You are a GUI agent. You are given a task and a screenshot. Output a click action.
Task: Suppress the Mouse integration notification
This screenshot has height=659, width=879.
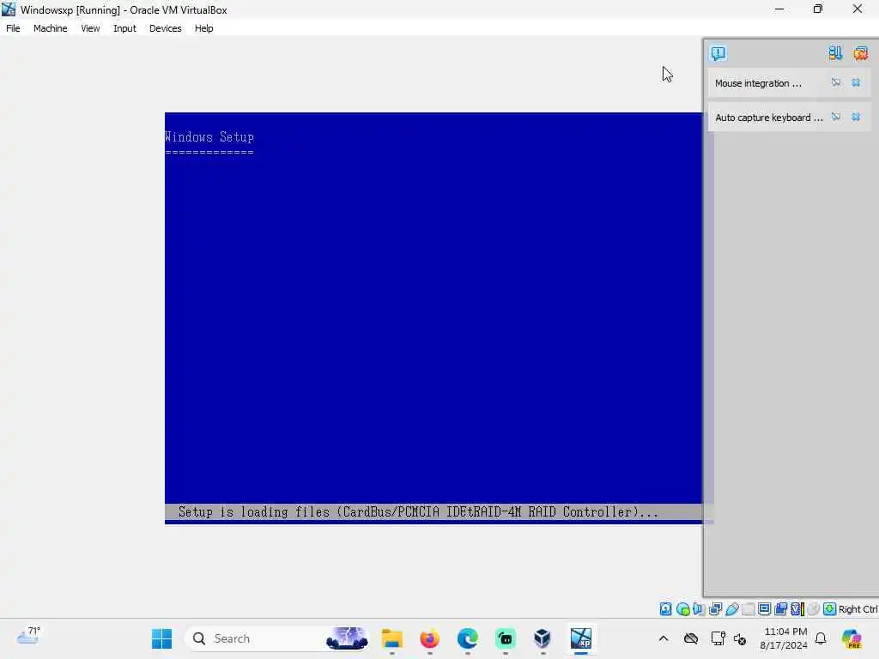pos(836,83)
